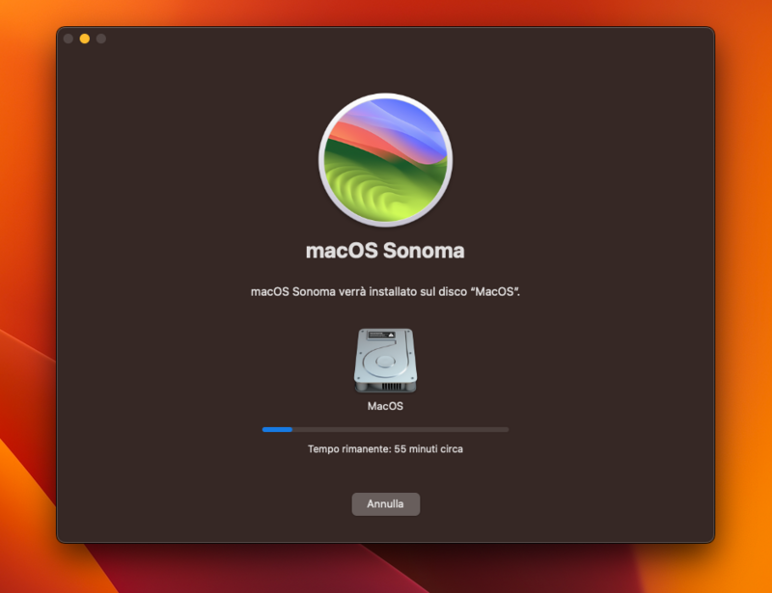Click the center of the disk platter spindle
The height and width of the screenshot is (593, 772).
point(386,363)
